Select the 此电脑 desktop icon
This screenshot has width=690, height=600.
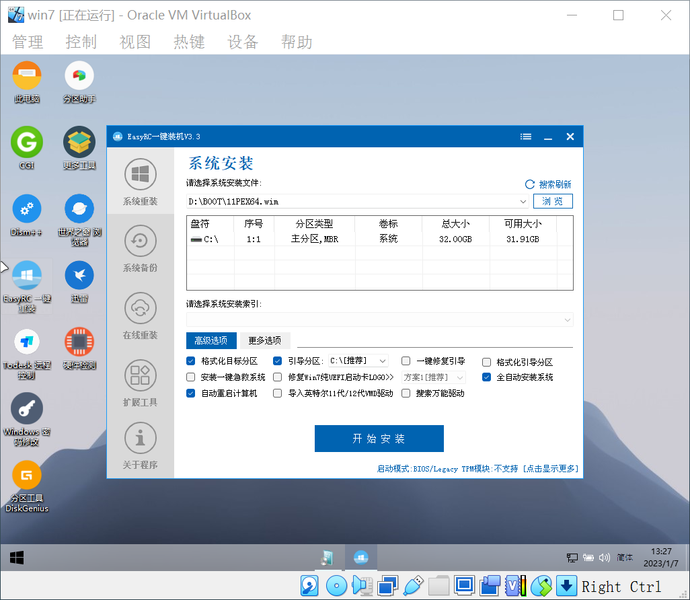point(27,82)
